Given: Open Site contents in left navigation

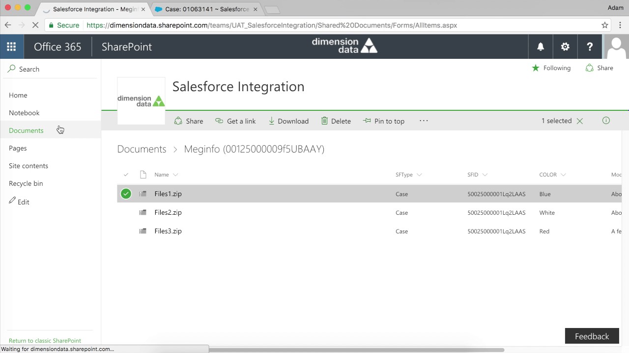Looking at the screenshot, I should (29, 166).
